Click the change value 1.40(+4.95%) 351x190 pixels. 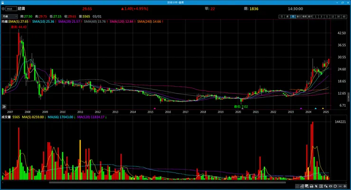pyautogui.click(x=135, y=9)
